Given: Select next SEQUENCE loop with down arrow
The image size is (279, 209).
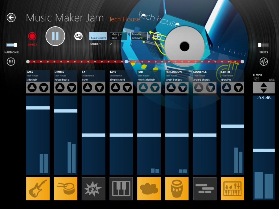Looking at the screenshot, I should 211,88.
